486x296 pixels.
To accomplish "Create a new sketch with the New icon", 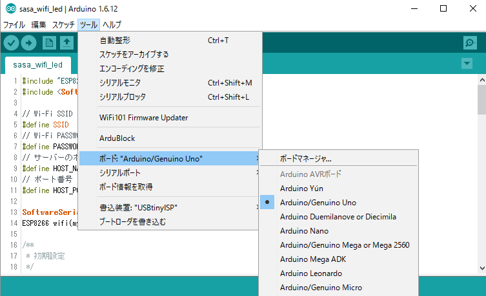I will coord(49,42).
